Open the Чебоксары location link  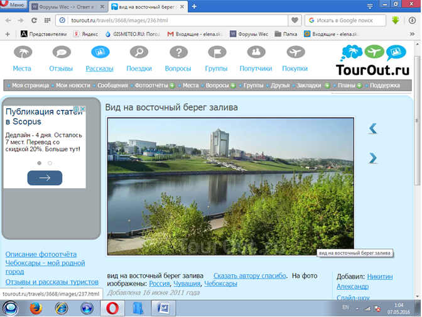tap(220, 284)
